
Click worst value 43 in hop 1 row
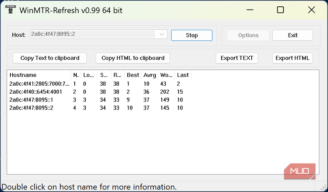163,84
